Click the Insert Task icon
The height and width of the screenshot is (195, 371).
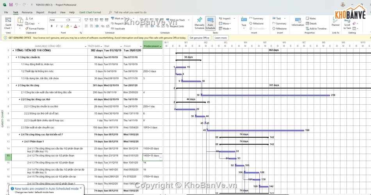point(244,20)
